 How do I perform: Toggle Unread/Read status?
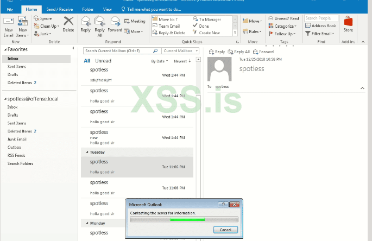pos(283,18)
